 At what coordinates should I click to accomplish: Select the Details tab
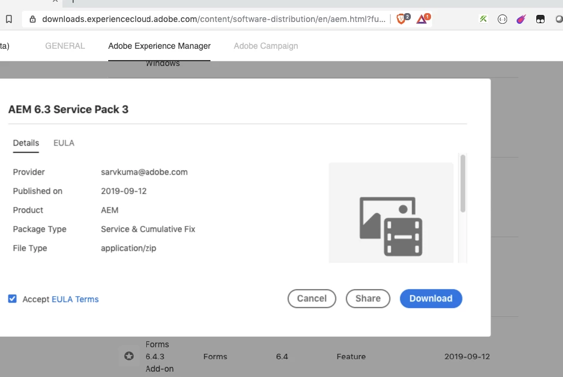point(26,143)
